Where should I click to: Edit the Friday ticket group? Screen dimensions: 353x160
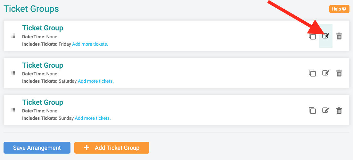(325, 36)
